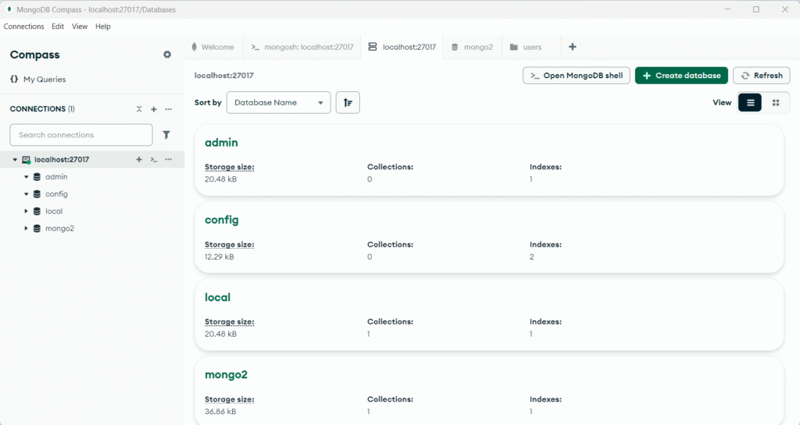The height and width of the screenshot is (425, 800).
Task: Collapse all connections icon in sidebar
Action: point(139,109)
